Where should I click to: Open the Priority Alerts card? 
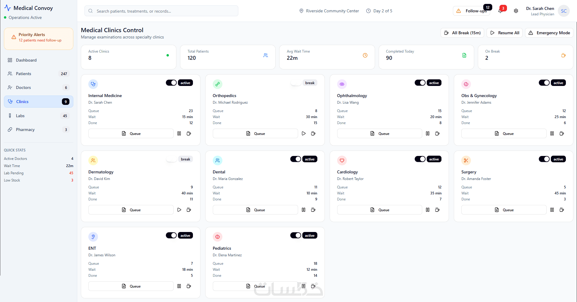[38, 38]
